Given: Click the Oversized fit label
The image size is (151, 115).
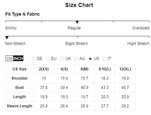Looking at the screenshot, I should pos(141,28).
